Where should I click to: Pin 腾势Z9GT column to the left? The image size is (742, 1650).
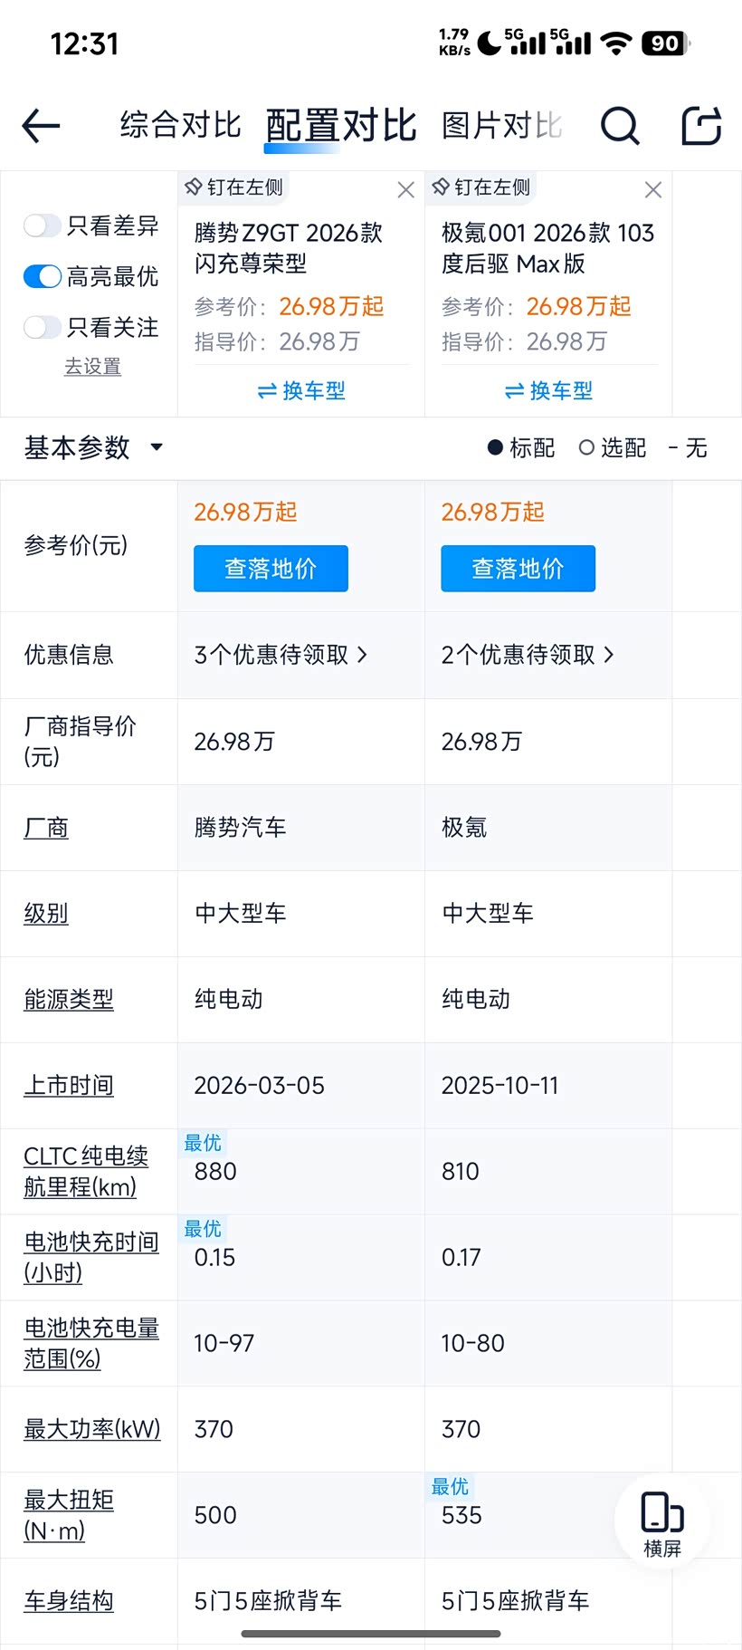coord(234,187)
